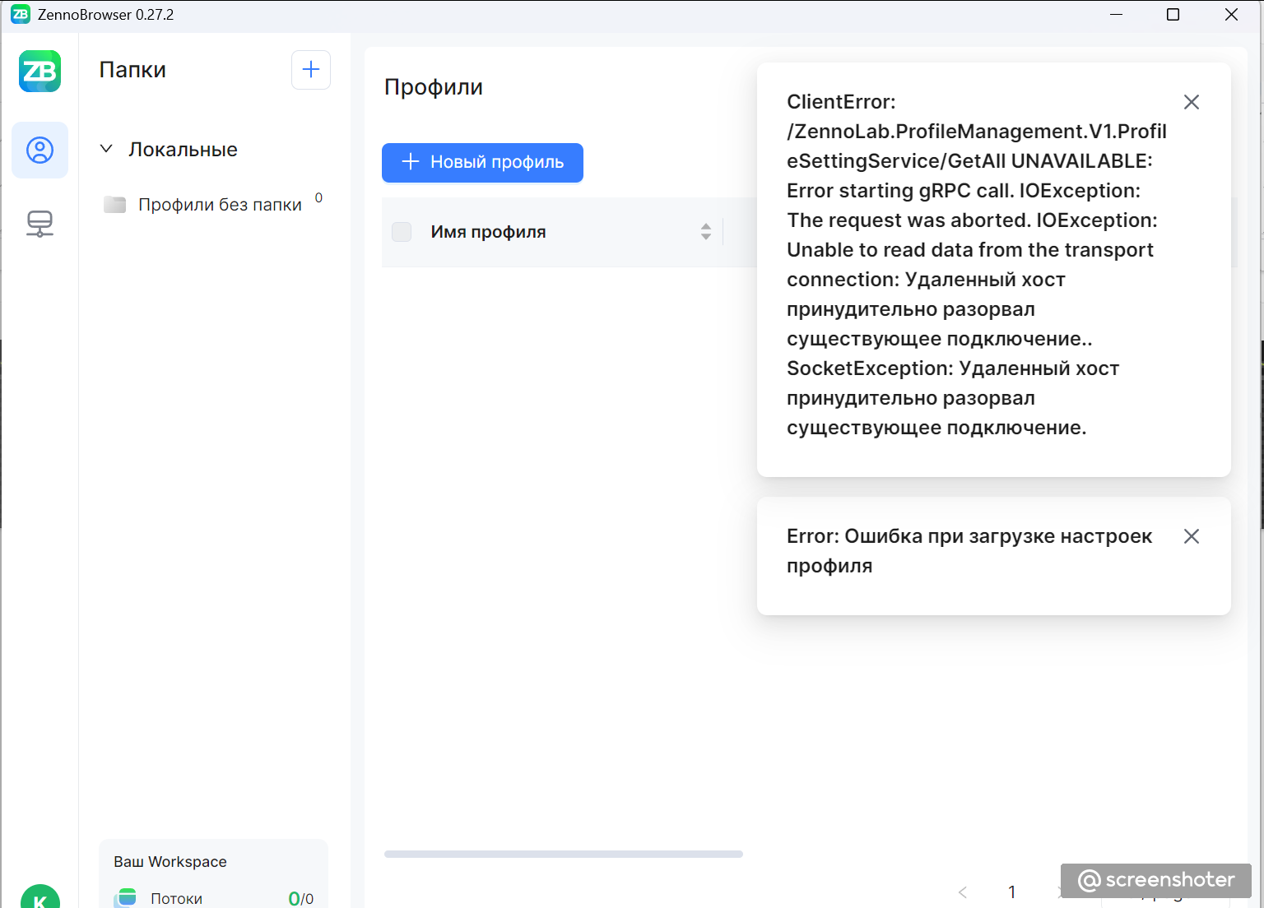1264x908 pixels.
Task: Add a new folder with the plus button
Action: 311,70
